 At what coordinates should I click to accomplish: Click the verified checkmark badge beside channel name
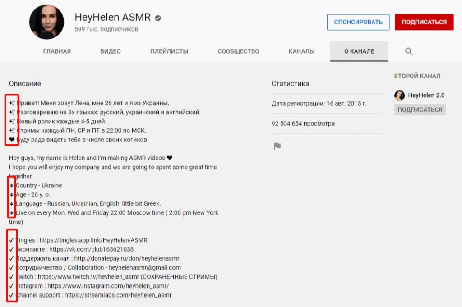pyautogui.click(x=158, y=18)
